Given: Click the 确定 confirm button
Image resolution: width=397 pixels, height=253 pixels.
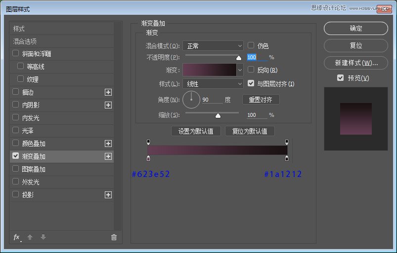Looking at the screenshot, I should [x=356, y=29].
